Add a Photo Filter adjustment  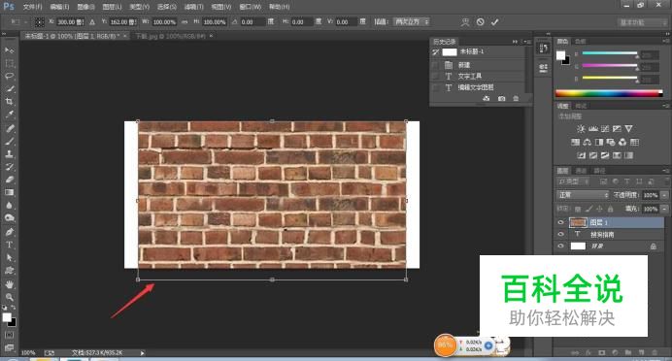611,142
